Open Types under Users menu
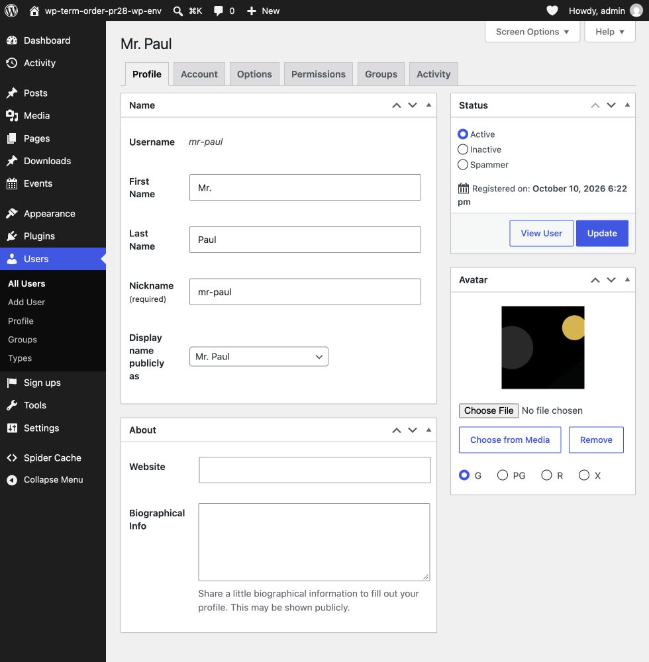The image size is (649, 662). click(x=20, y=358)
